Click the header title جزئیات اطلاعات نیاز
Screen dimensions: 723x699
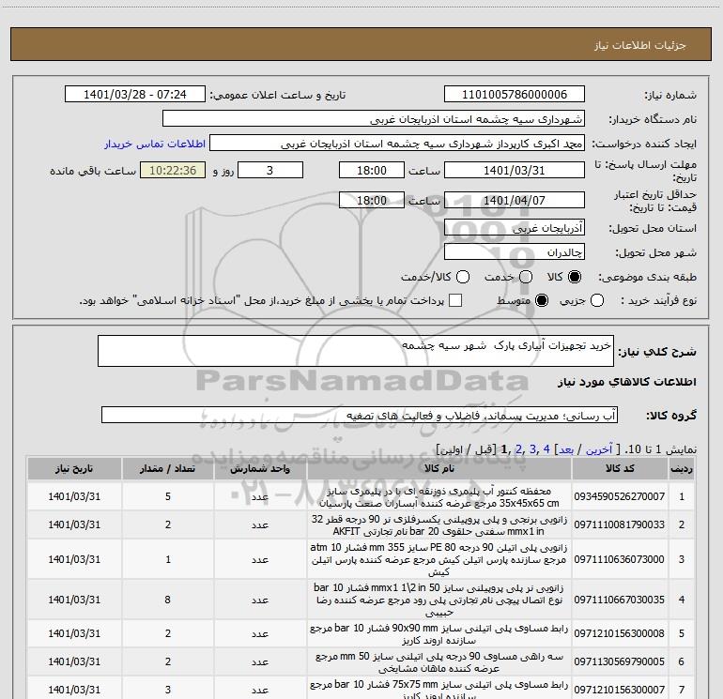pyautogui.click(x=640, y=45)
